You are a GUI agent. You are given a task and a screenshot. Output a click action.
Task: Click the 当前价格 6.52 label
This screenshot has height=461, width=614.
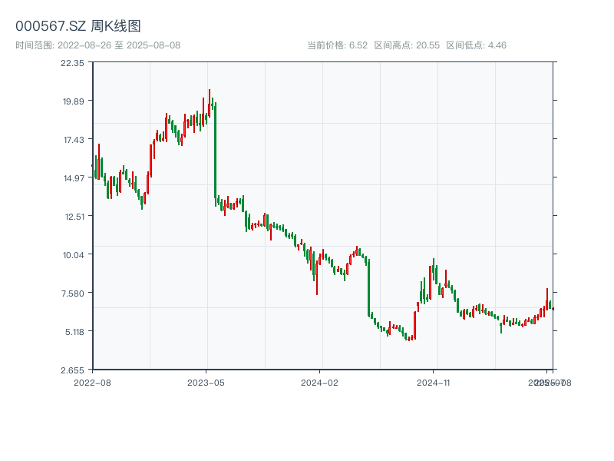(337, 45)
